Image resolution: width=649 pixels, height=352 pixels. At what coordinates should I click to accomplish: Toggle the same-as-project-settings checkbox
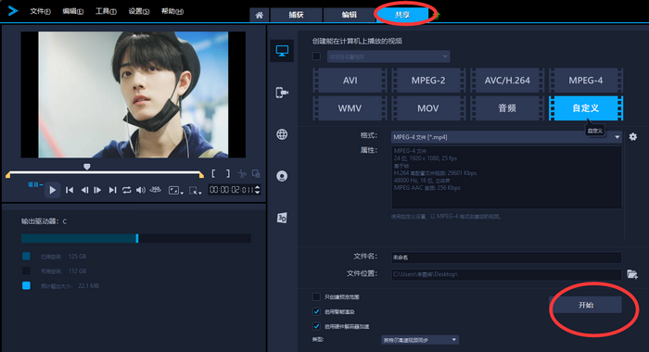click(x=317, y=57)
